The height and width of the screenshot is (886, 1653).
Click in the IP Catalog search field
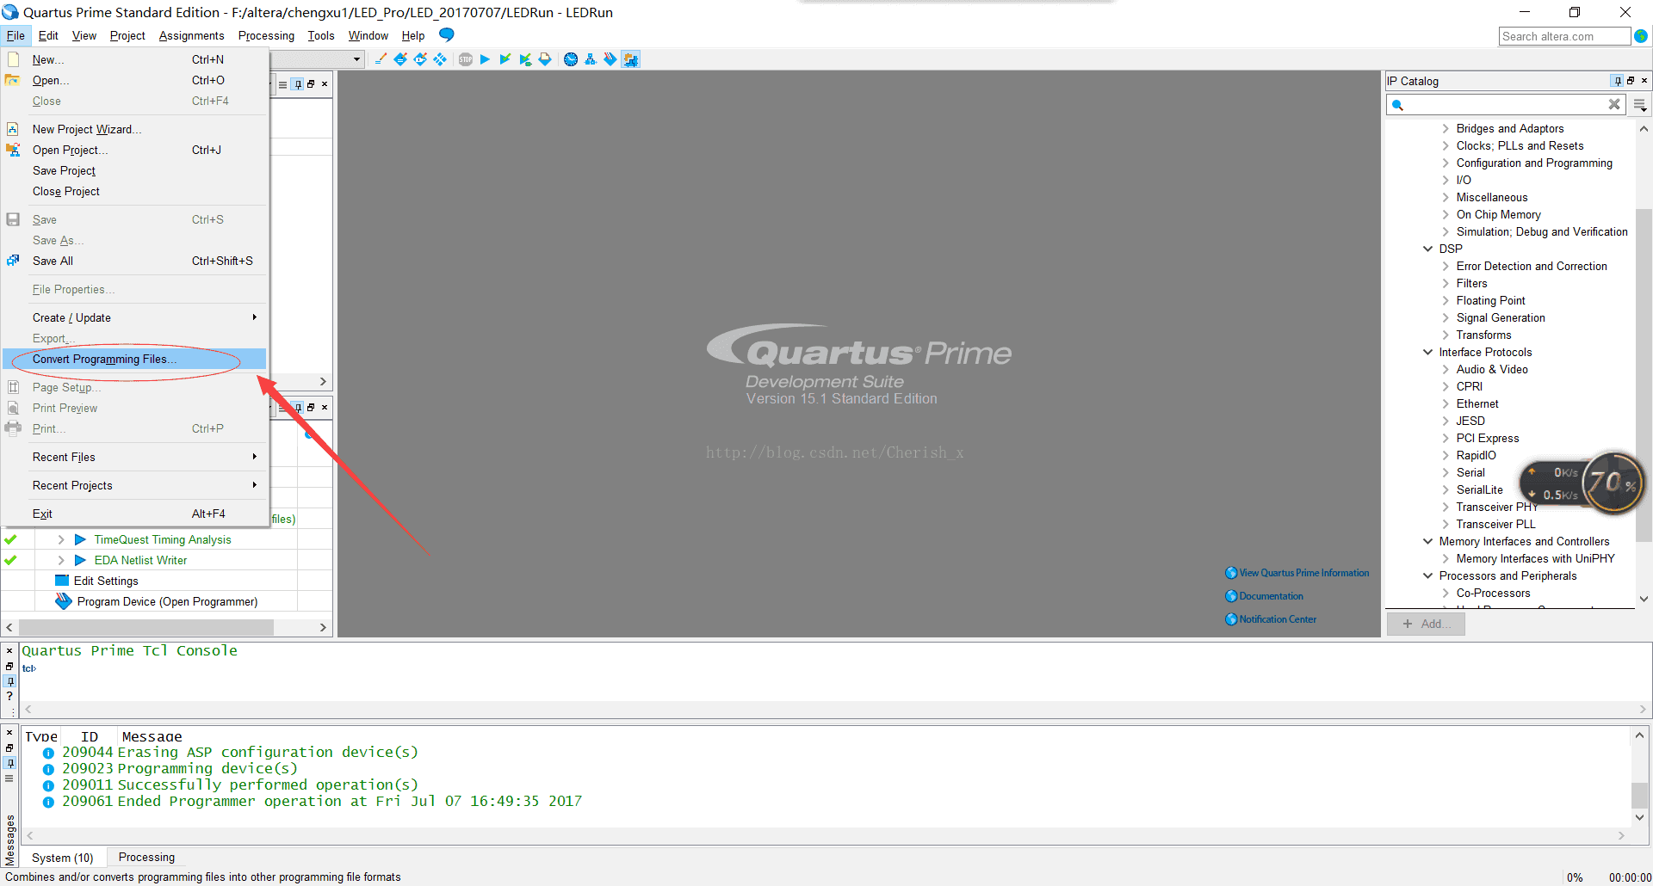tap(1506, 105)
